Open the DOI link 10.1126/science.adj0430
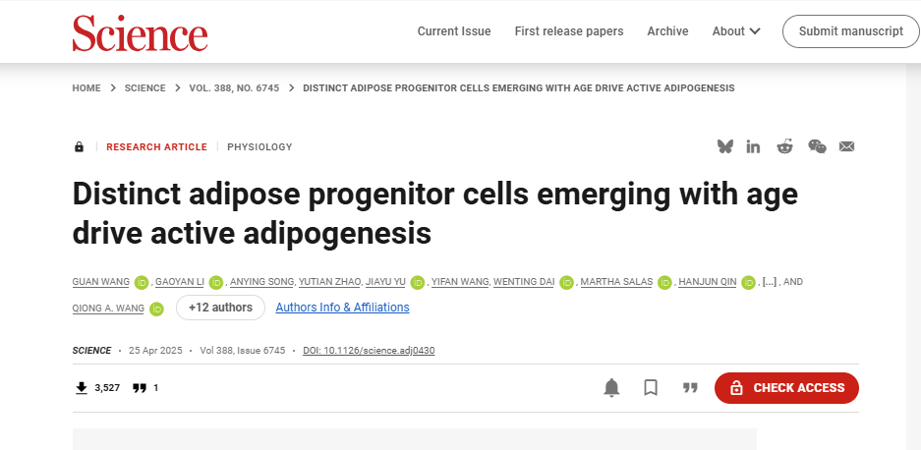Screen dimensions: 921x450 point(369,351)
